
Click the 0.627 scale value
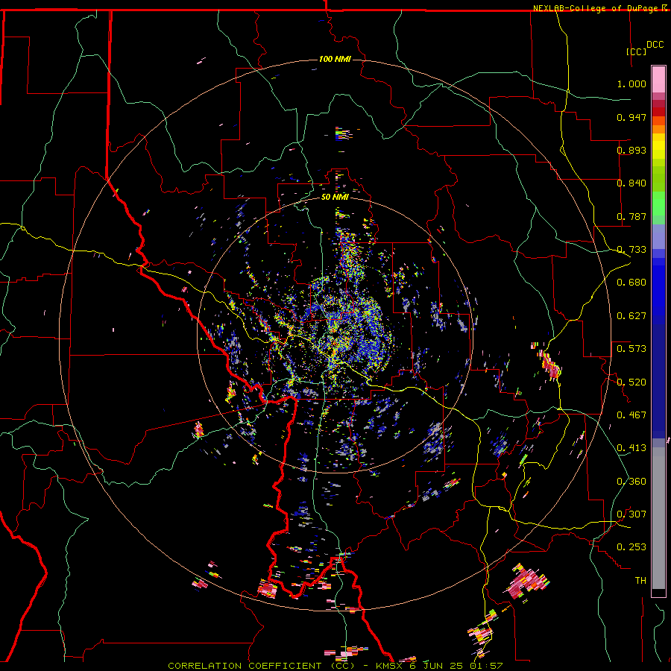tap(631, 316)
